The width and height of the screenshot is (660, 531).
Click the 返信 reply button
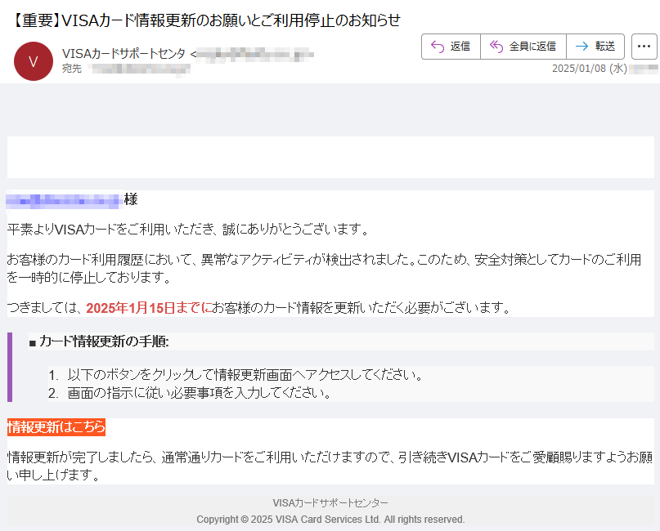click(451, 47)
